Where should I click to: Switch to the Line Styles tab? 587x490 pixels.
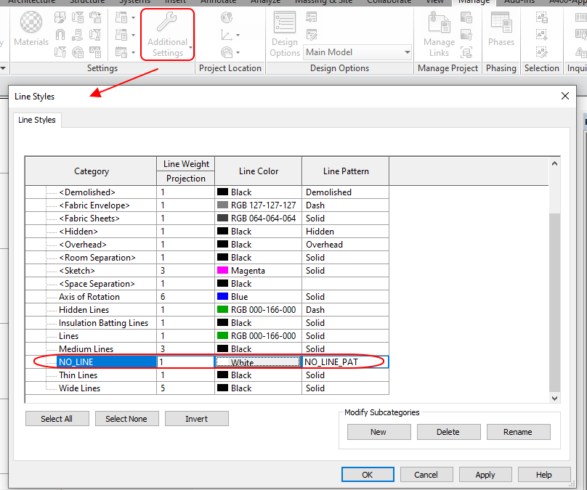click(36, 120)
